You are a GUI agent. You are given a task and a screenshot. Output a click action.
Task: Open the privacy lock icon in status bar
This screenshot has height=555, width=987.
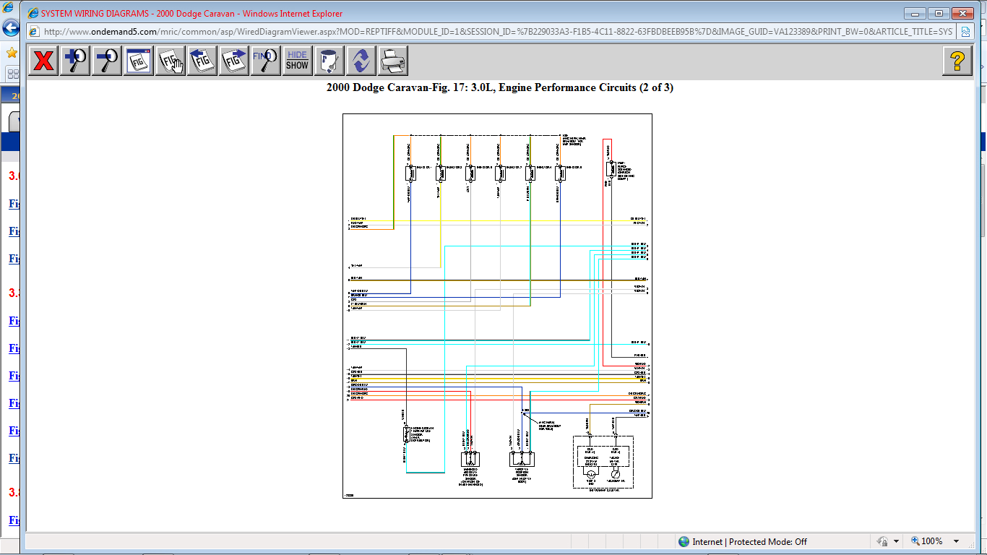(882, 541)
